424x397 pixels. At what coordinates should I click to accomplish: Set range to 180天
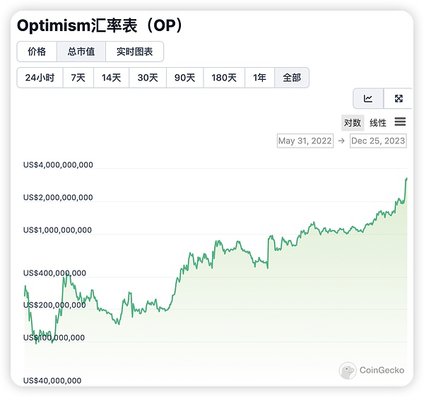pyautogui.click(x=224, y=78)
